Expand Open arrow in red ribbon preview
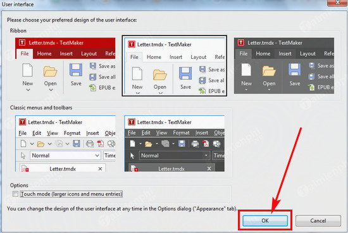This screenshot has width=348, height=233. (51, 90)
